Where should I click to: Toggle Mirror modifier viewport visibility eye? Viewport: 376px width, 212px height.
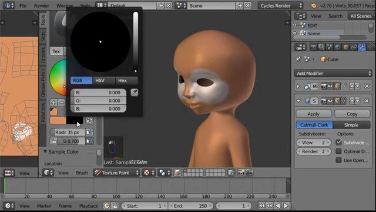click(330, 86)
